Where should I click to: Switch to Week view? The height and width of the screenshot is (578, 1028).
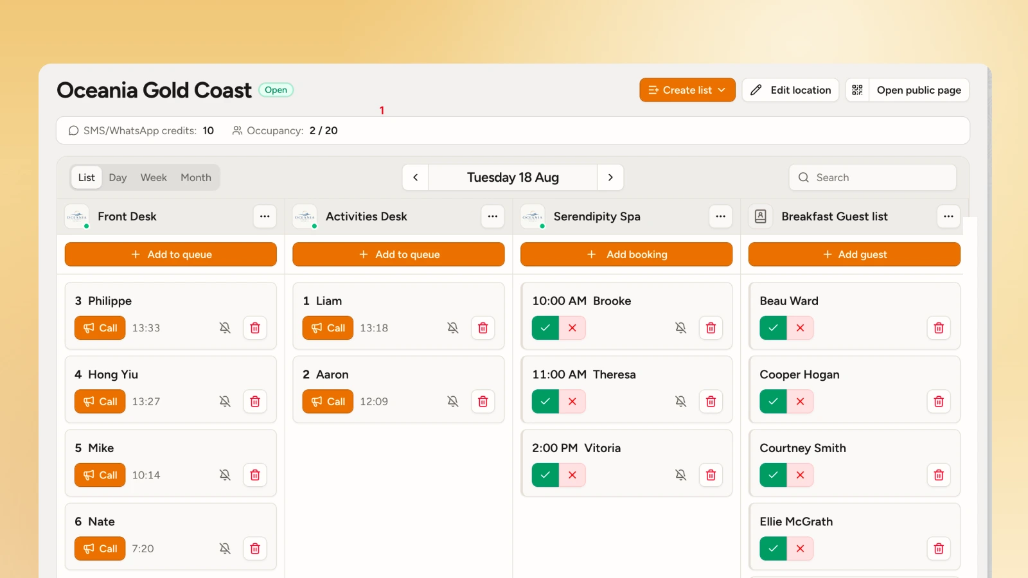click(x=154, y=178)
